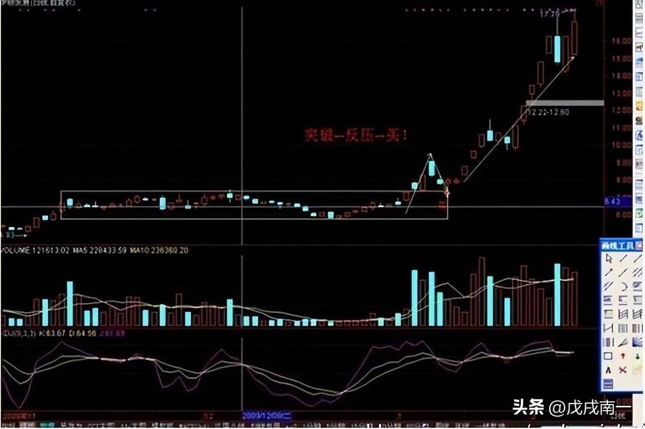The height and width of the screenshot is (429, 645).
Task: Click the 12.22-12.80 gap range label
Action: pyautogui.click(x=548, y=112)
